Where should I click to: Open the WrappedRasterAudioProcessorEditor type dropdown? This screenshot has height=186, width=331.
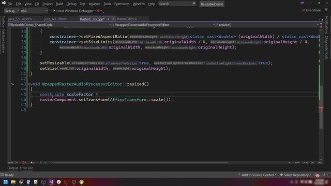pos(163,25)
